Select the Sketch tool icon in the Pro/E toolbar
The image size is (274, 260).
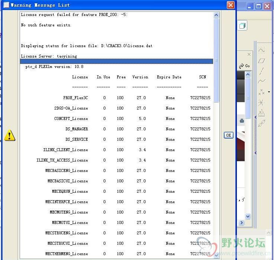pos(262,51)
